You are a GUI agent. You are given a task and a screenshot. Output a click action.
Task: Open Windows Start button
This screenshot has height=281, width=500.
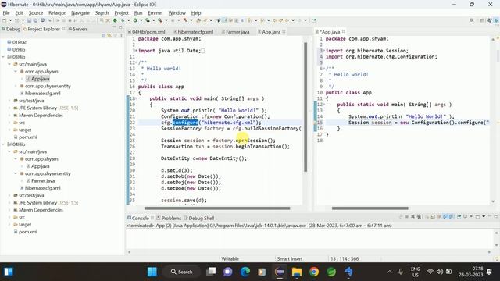pos(152,272)
